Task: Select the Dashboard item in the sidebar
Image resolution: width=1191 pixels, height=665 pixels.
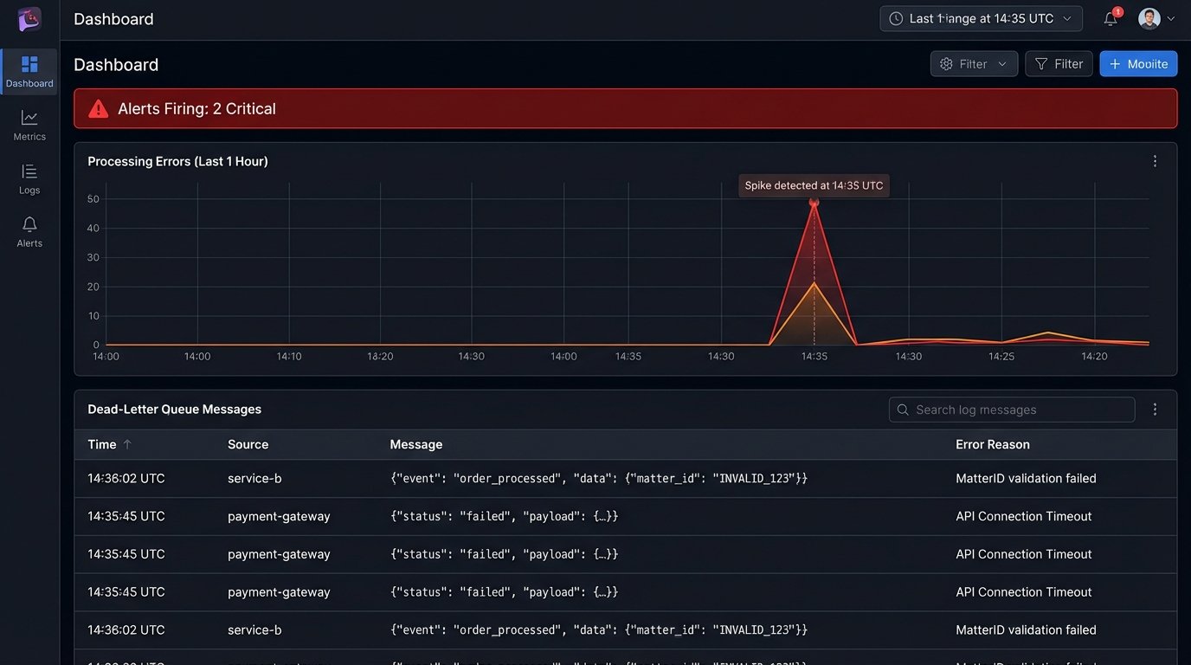Action: tap(29, 69)
